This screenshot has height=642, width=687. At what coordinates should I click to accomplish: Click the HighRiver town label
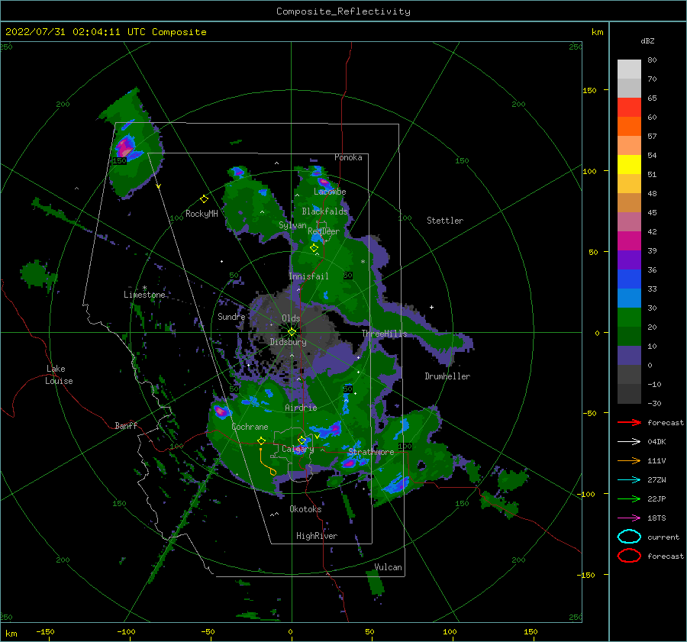[x=317, y=536]
